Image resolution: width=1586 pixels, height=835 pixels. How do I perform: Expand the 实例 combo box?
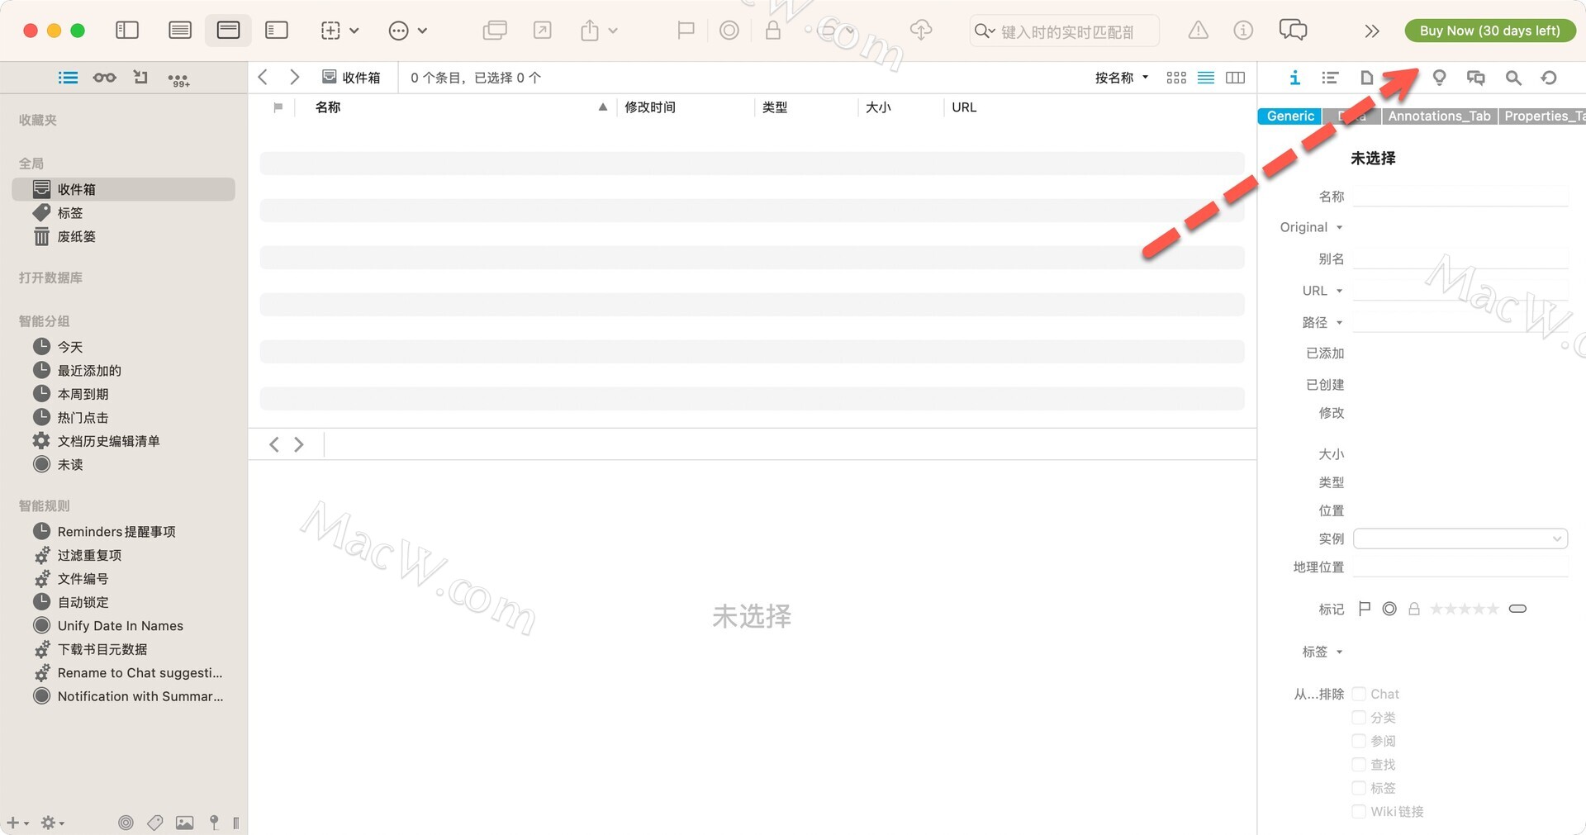(1556, 538)
